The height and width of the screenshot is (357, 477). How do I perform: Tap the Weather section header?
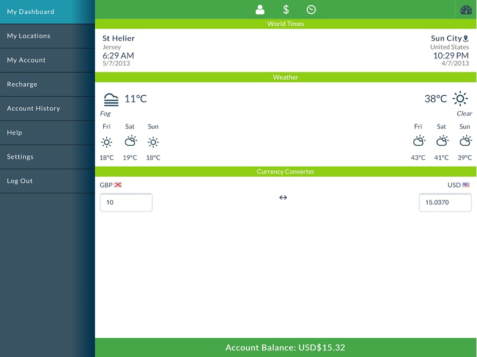coord(286,77)
